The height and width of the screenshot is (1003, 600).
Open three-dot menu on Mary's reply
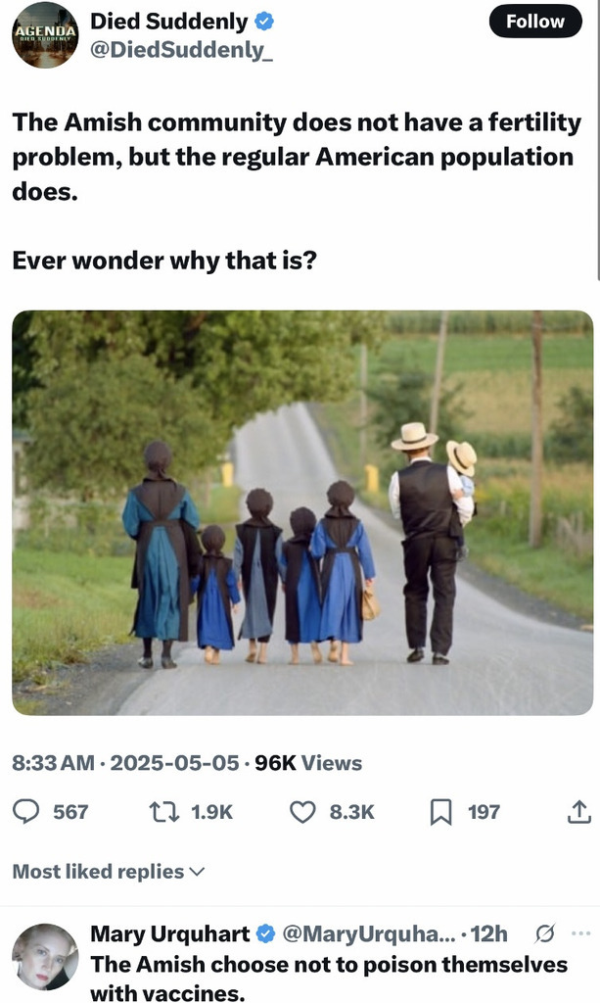pos(580,933)
